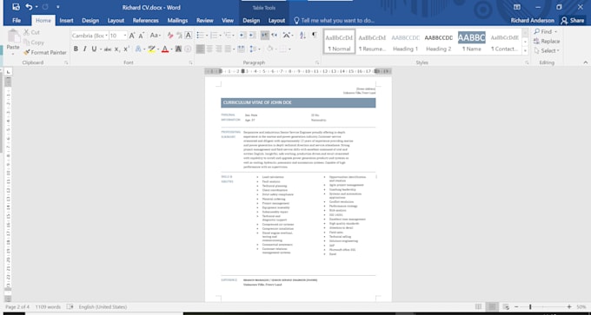Click the zoom slider handle
The height and width of the screenshot is (315, 591).
[x=530, y=307]
